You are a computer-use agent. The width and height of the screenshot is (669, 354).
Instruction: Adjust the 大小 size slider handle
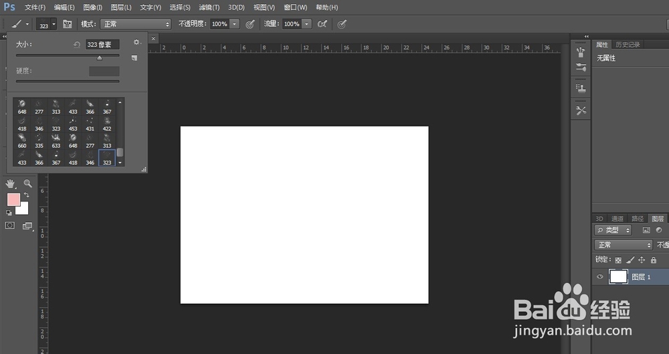[x=100, y=58]
